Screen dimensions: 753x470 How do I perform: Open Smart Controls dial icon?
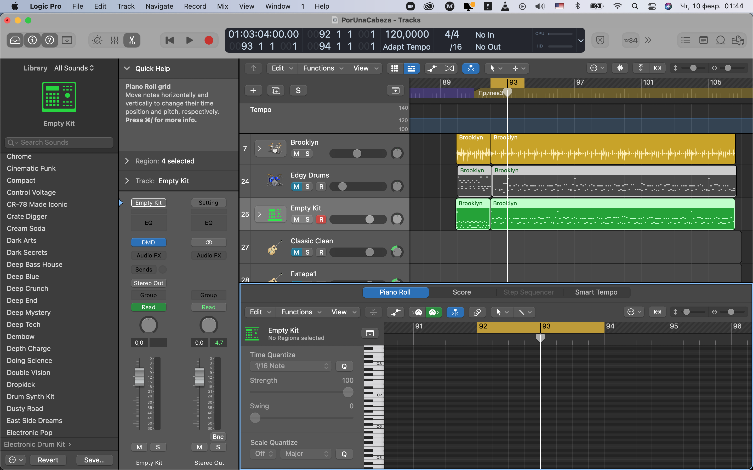[97, 40]
